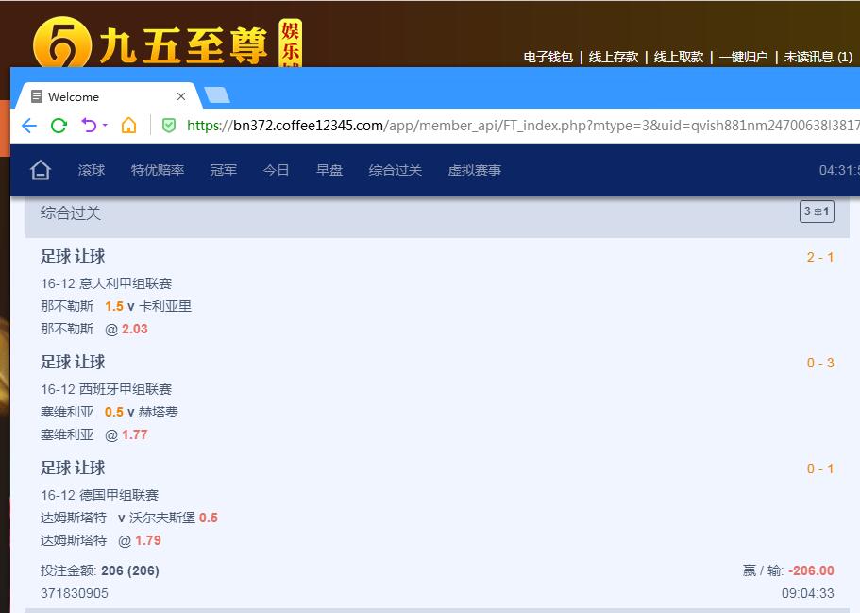The height and width of the screenshot is (613, 860).
Task: Open the dropdown arrow beside the undo icon
Action: coord(105,125)
